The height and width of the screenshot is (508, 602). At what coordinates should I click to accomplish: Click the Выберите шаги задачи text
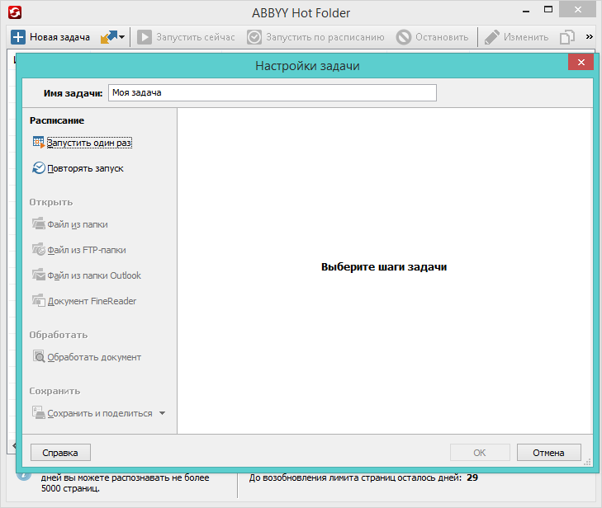pos(384,267)
